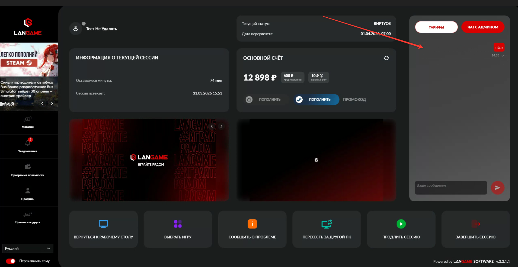
Task: Click the wallet icon beside first Пополнить
Action: pyautogui.click(x=249, y=100)
